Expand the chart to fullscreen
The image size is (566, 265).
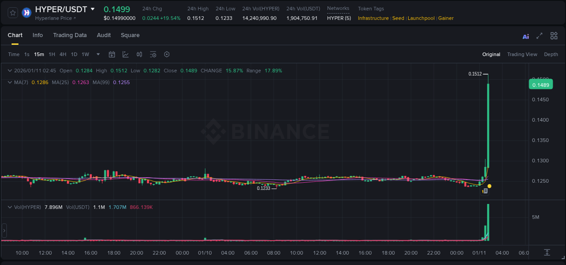pyautogui.click(x=539, y=36)
